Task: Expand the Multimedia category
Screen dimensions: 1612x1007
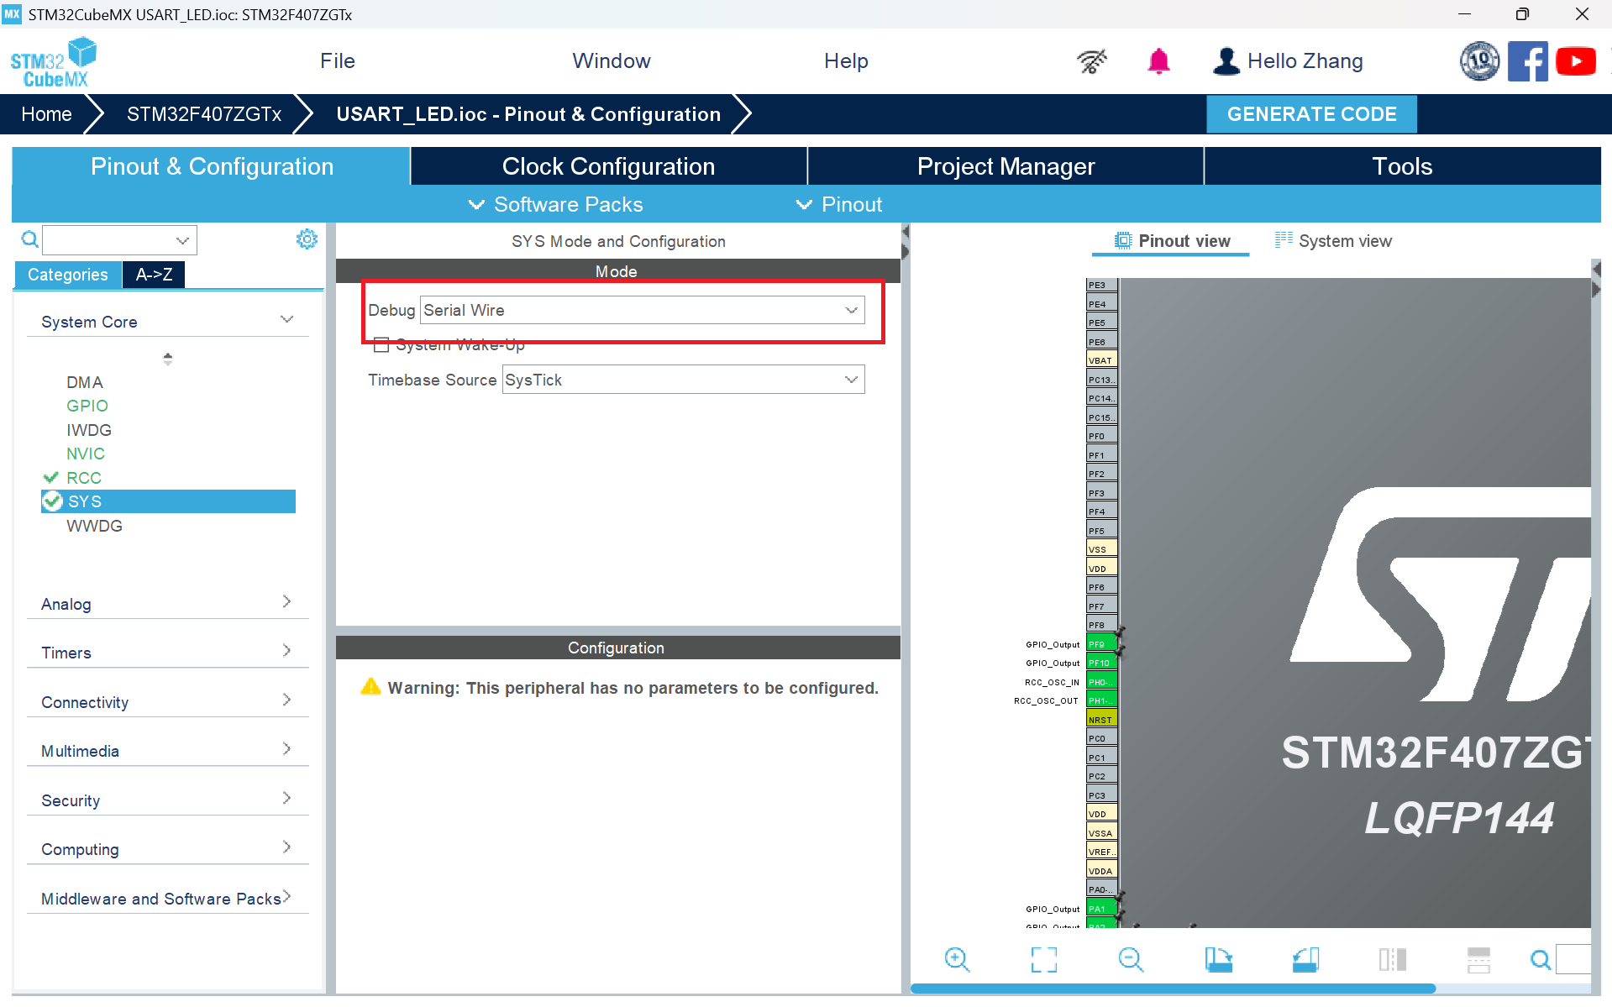Action: [167, 751]
